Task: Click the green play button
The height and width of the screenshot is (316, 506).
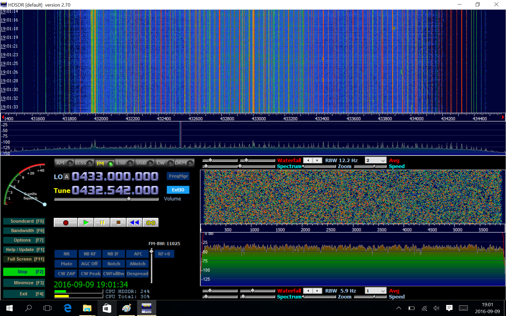Action: click(86, 223)
